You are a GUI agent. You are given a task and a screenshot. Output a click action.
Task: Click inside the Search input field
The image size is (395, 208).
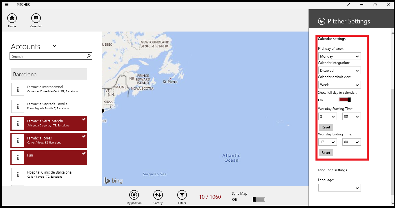click(46, 56)
